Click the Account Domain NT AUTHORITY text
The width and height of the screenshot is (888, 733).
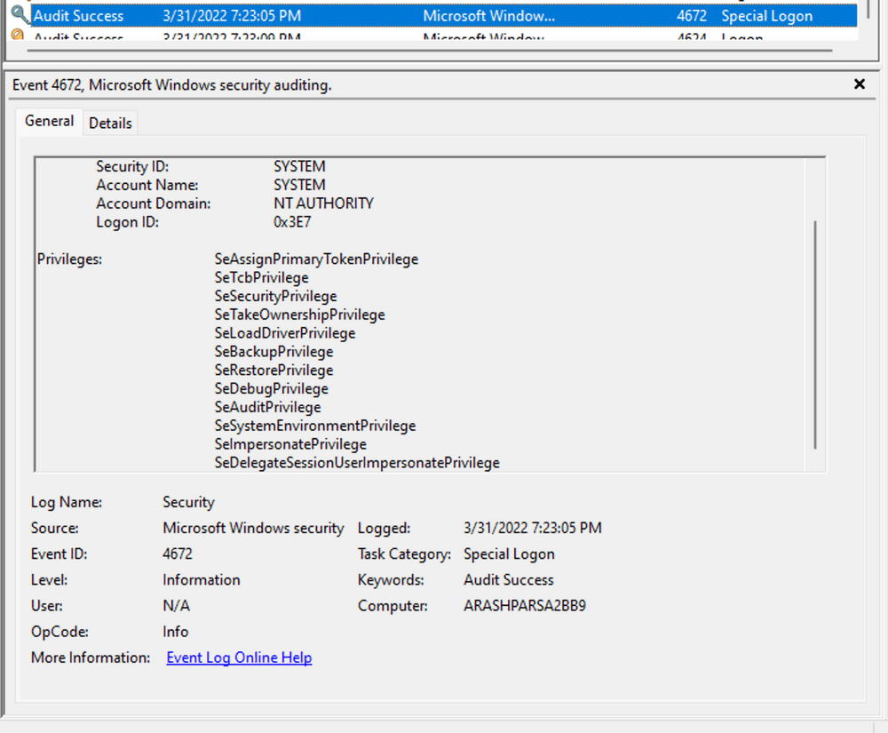[324, 203]
